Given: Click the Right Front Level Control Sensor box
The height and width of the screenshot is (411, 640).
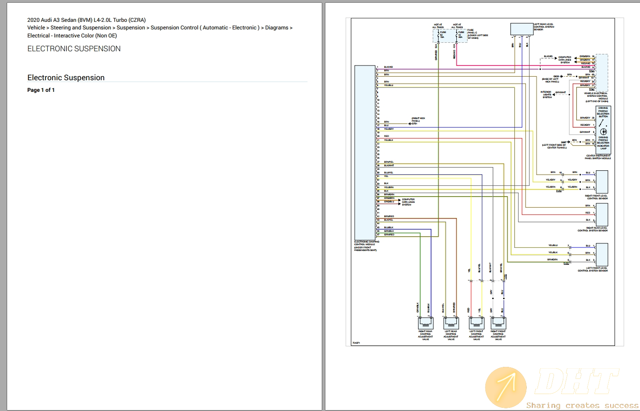Looking at the screenshot, I should point(602,181).
